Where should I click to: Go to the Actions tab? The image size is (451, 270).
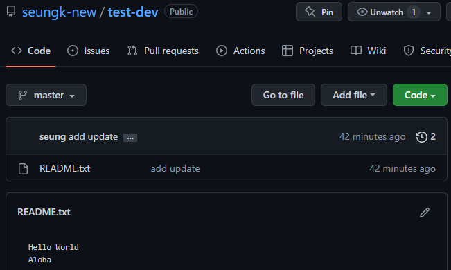[240, 51]
